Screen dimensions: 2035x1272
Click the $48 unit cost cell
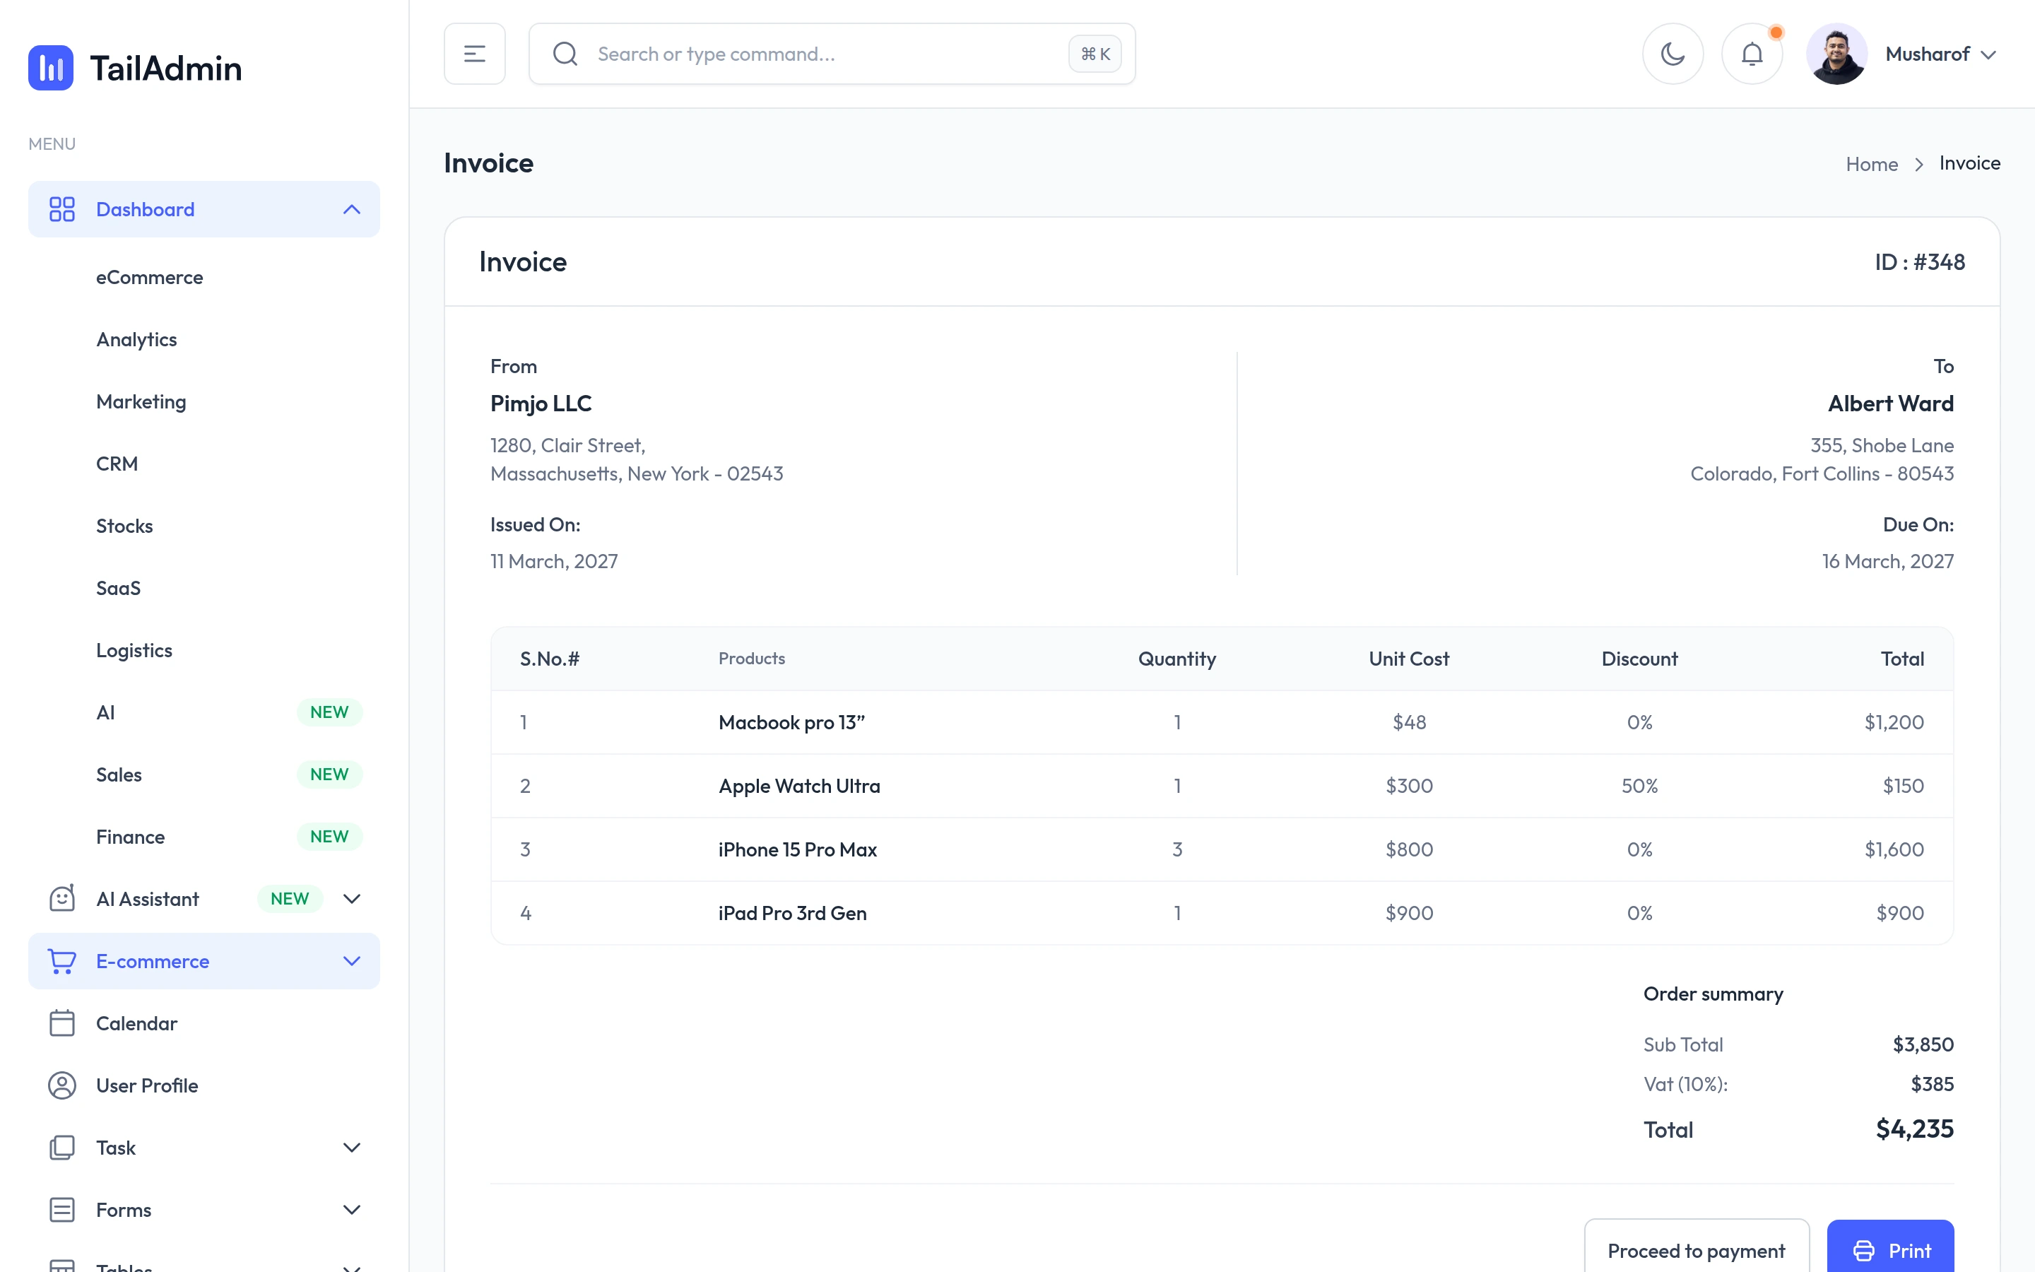1410,723
